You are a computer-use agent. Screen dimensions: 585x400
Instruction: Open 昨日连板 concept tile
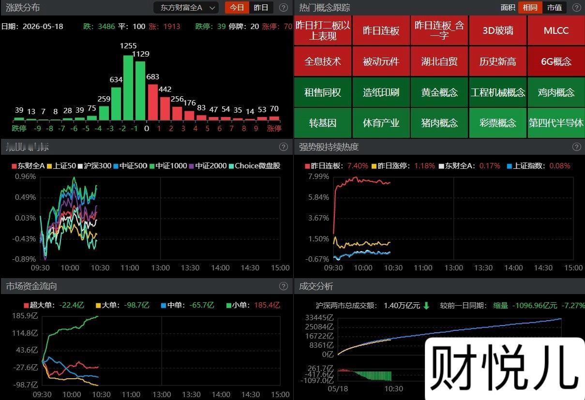[381, 30]
